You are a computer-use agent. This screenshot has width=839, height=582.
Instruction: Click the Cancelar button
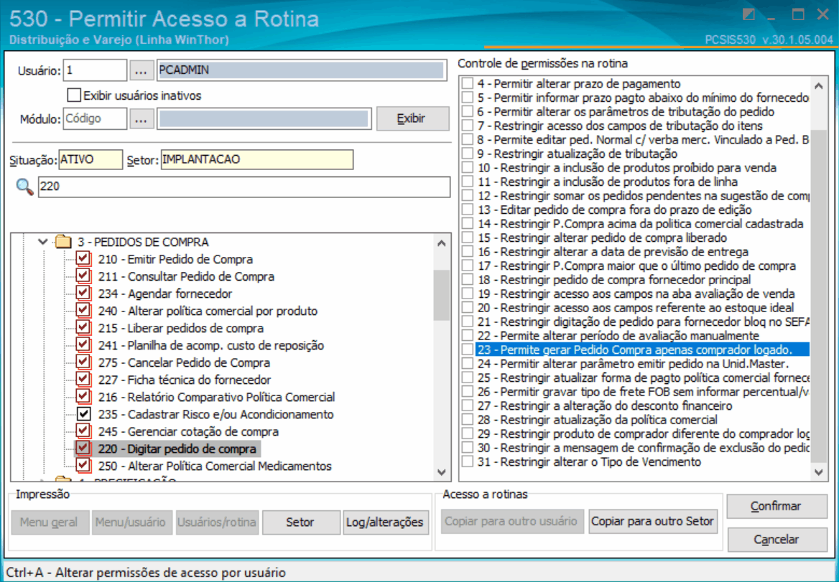point(777,540)
